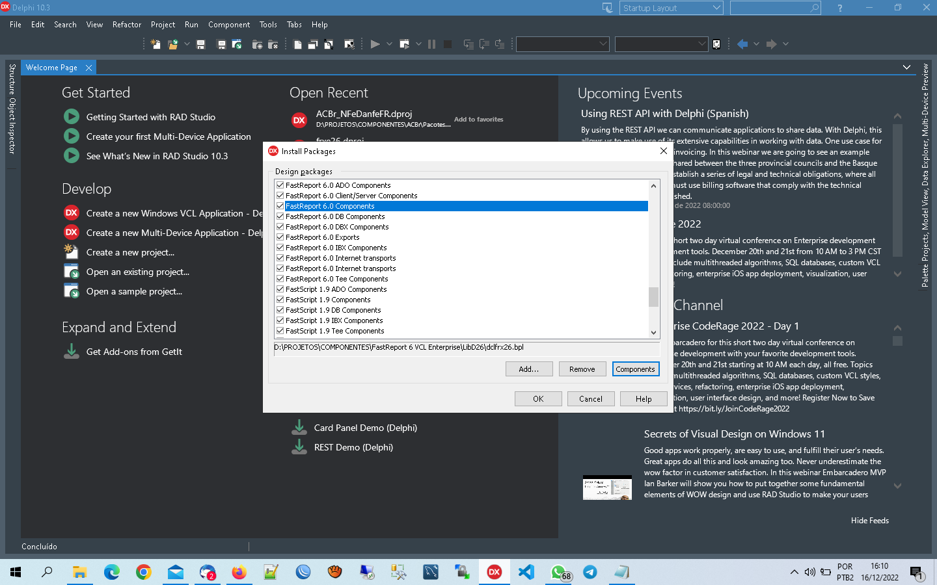Viewport: 937px width, 585px height.
Task: Click the Program Reset stop icon
Action: [448, 44]
